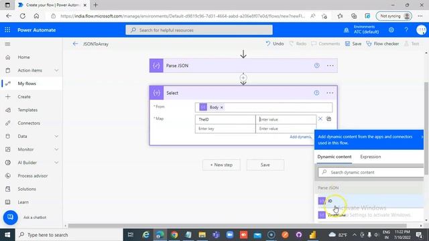
Task: Click the + New step button
Action: (221, 165)
